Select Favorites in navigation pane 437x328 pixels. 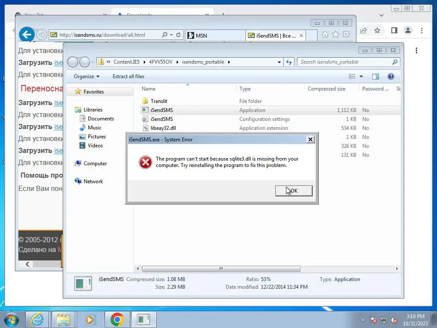coord(93,91)
